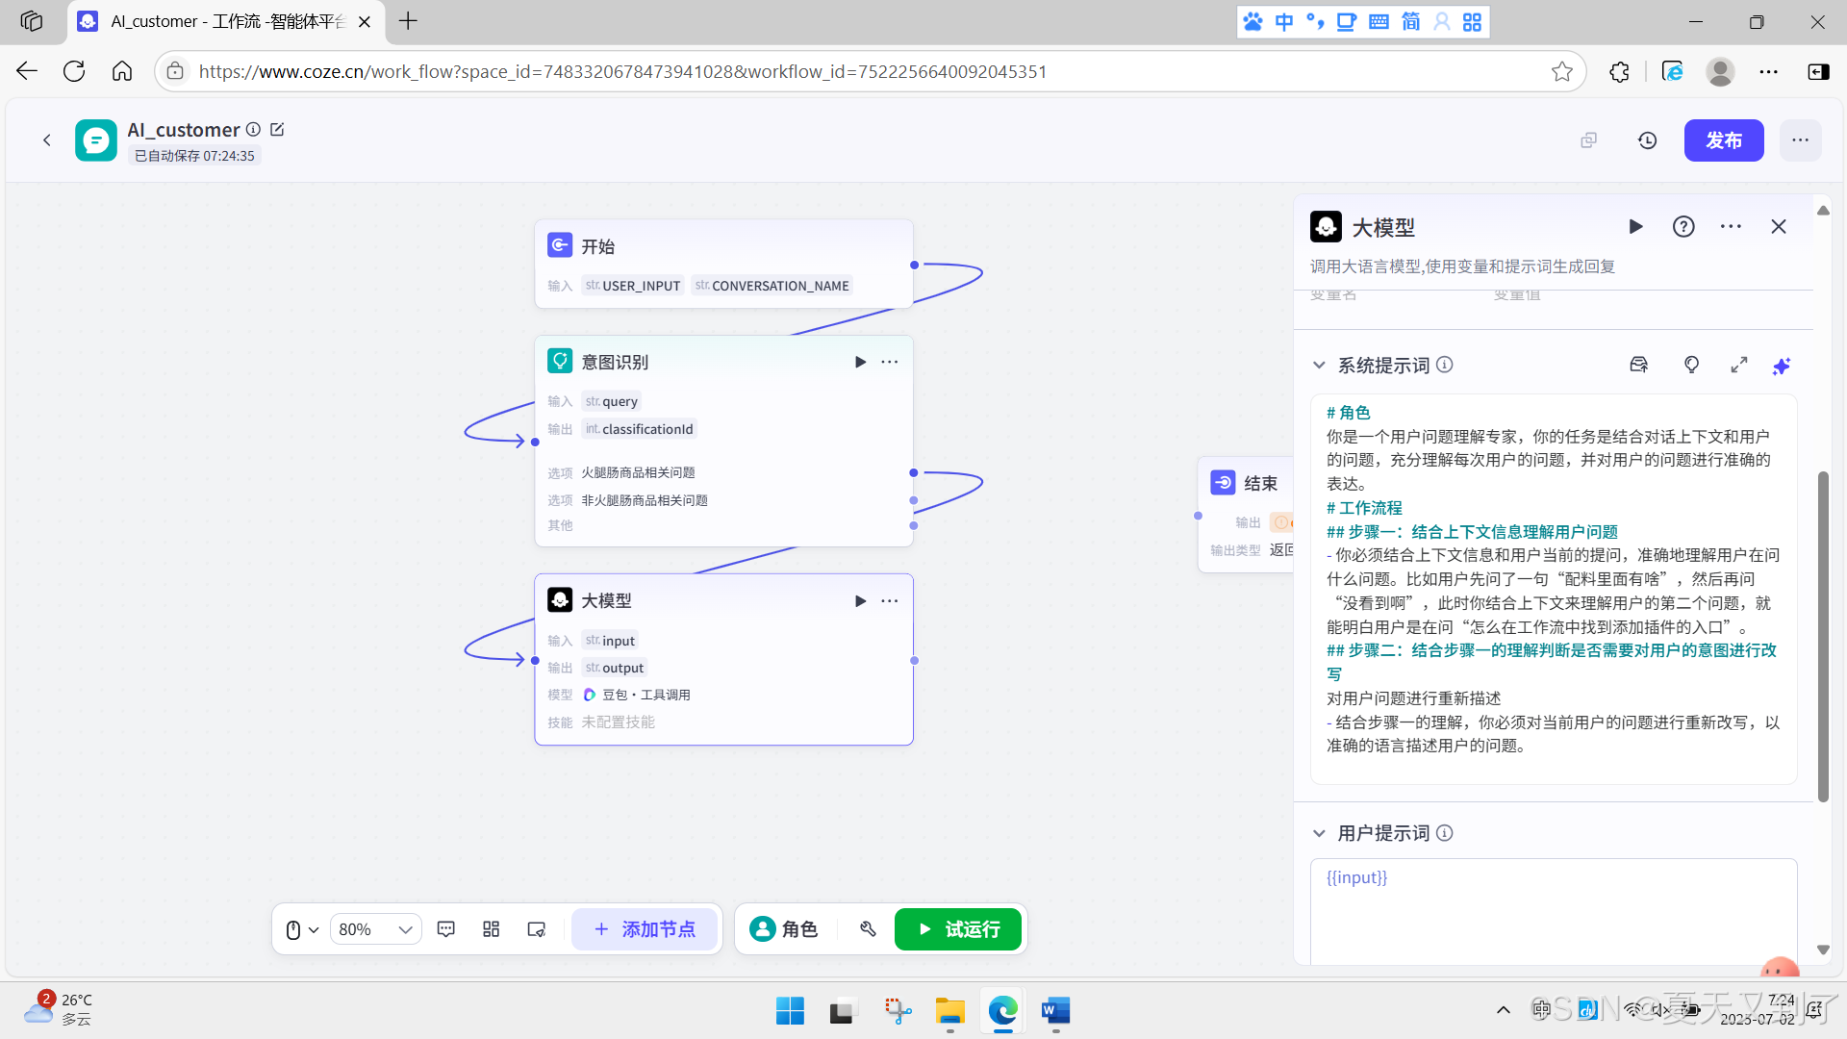
Task: Toggle the minimap view icon
Action: 537,929
